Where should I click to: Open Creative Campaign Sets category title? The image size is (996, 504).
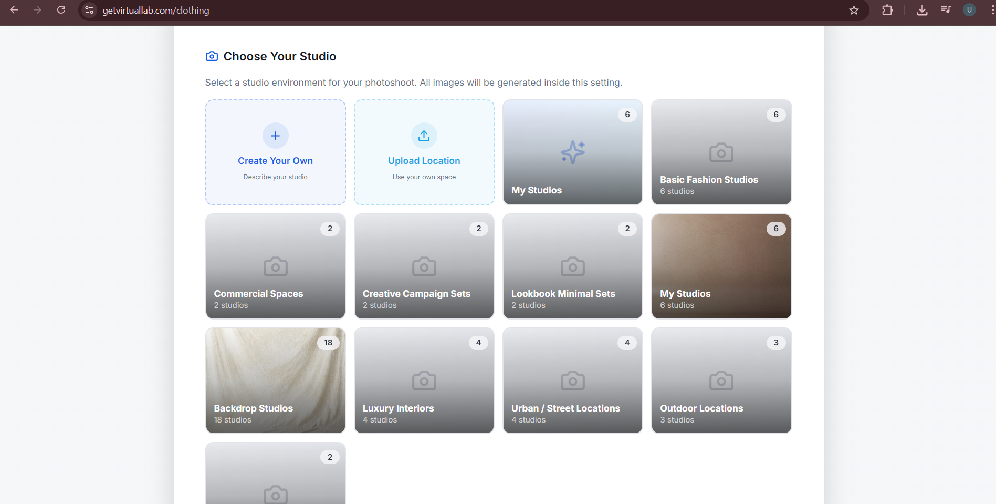tap(416, 294)
